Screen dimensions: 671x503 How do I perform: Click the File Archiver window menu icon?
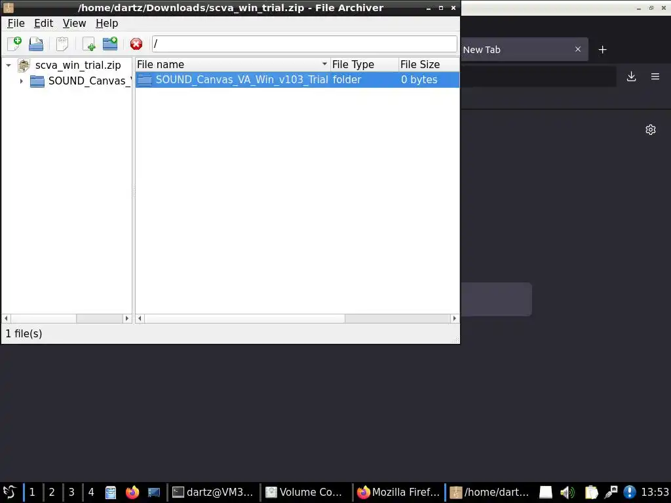pos(8,8)
